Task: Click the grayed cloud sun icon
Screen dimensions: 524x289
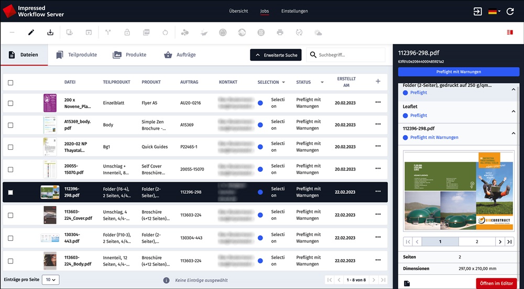Action: pos(318,32)
